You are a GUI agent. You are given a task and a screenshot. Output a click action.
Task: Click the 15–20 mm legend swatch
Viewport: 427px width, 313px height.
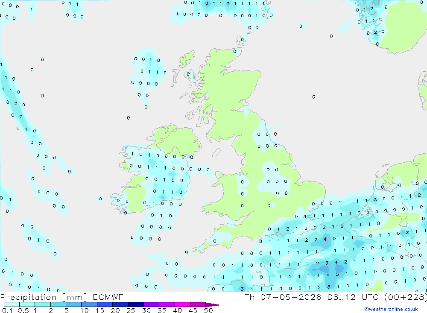[105, 304]
